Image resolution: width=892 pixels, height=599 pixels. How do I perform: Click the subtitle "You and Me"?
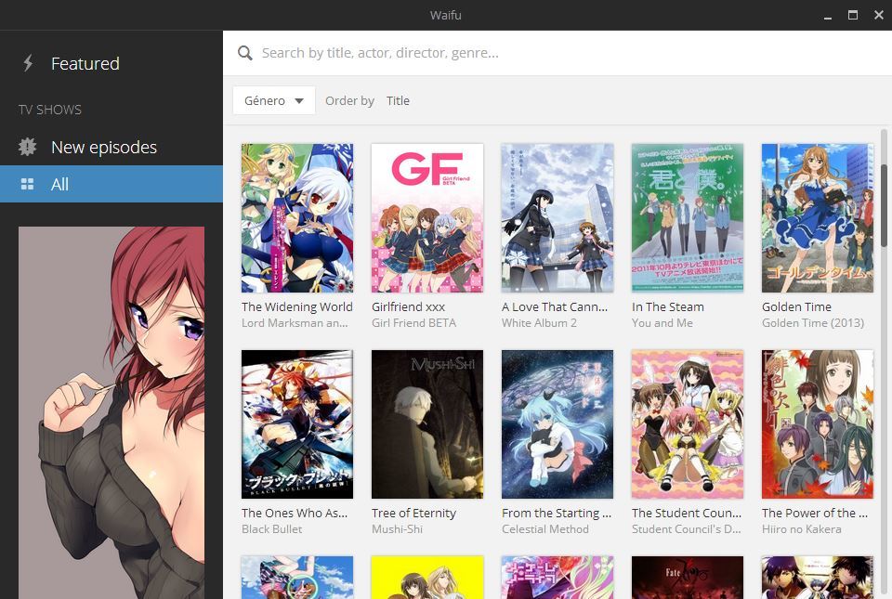pos(662,323)
